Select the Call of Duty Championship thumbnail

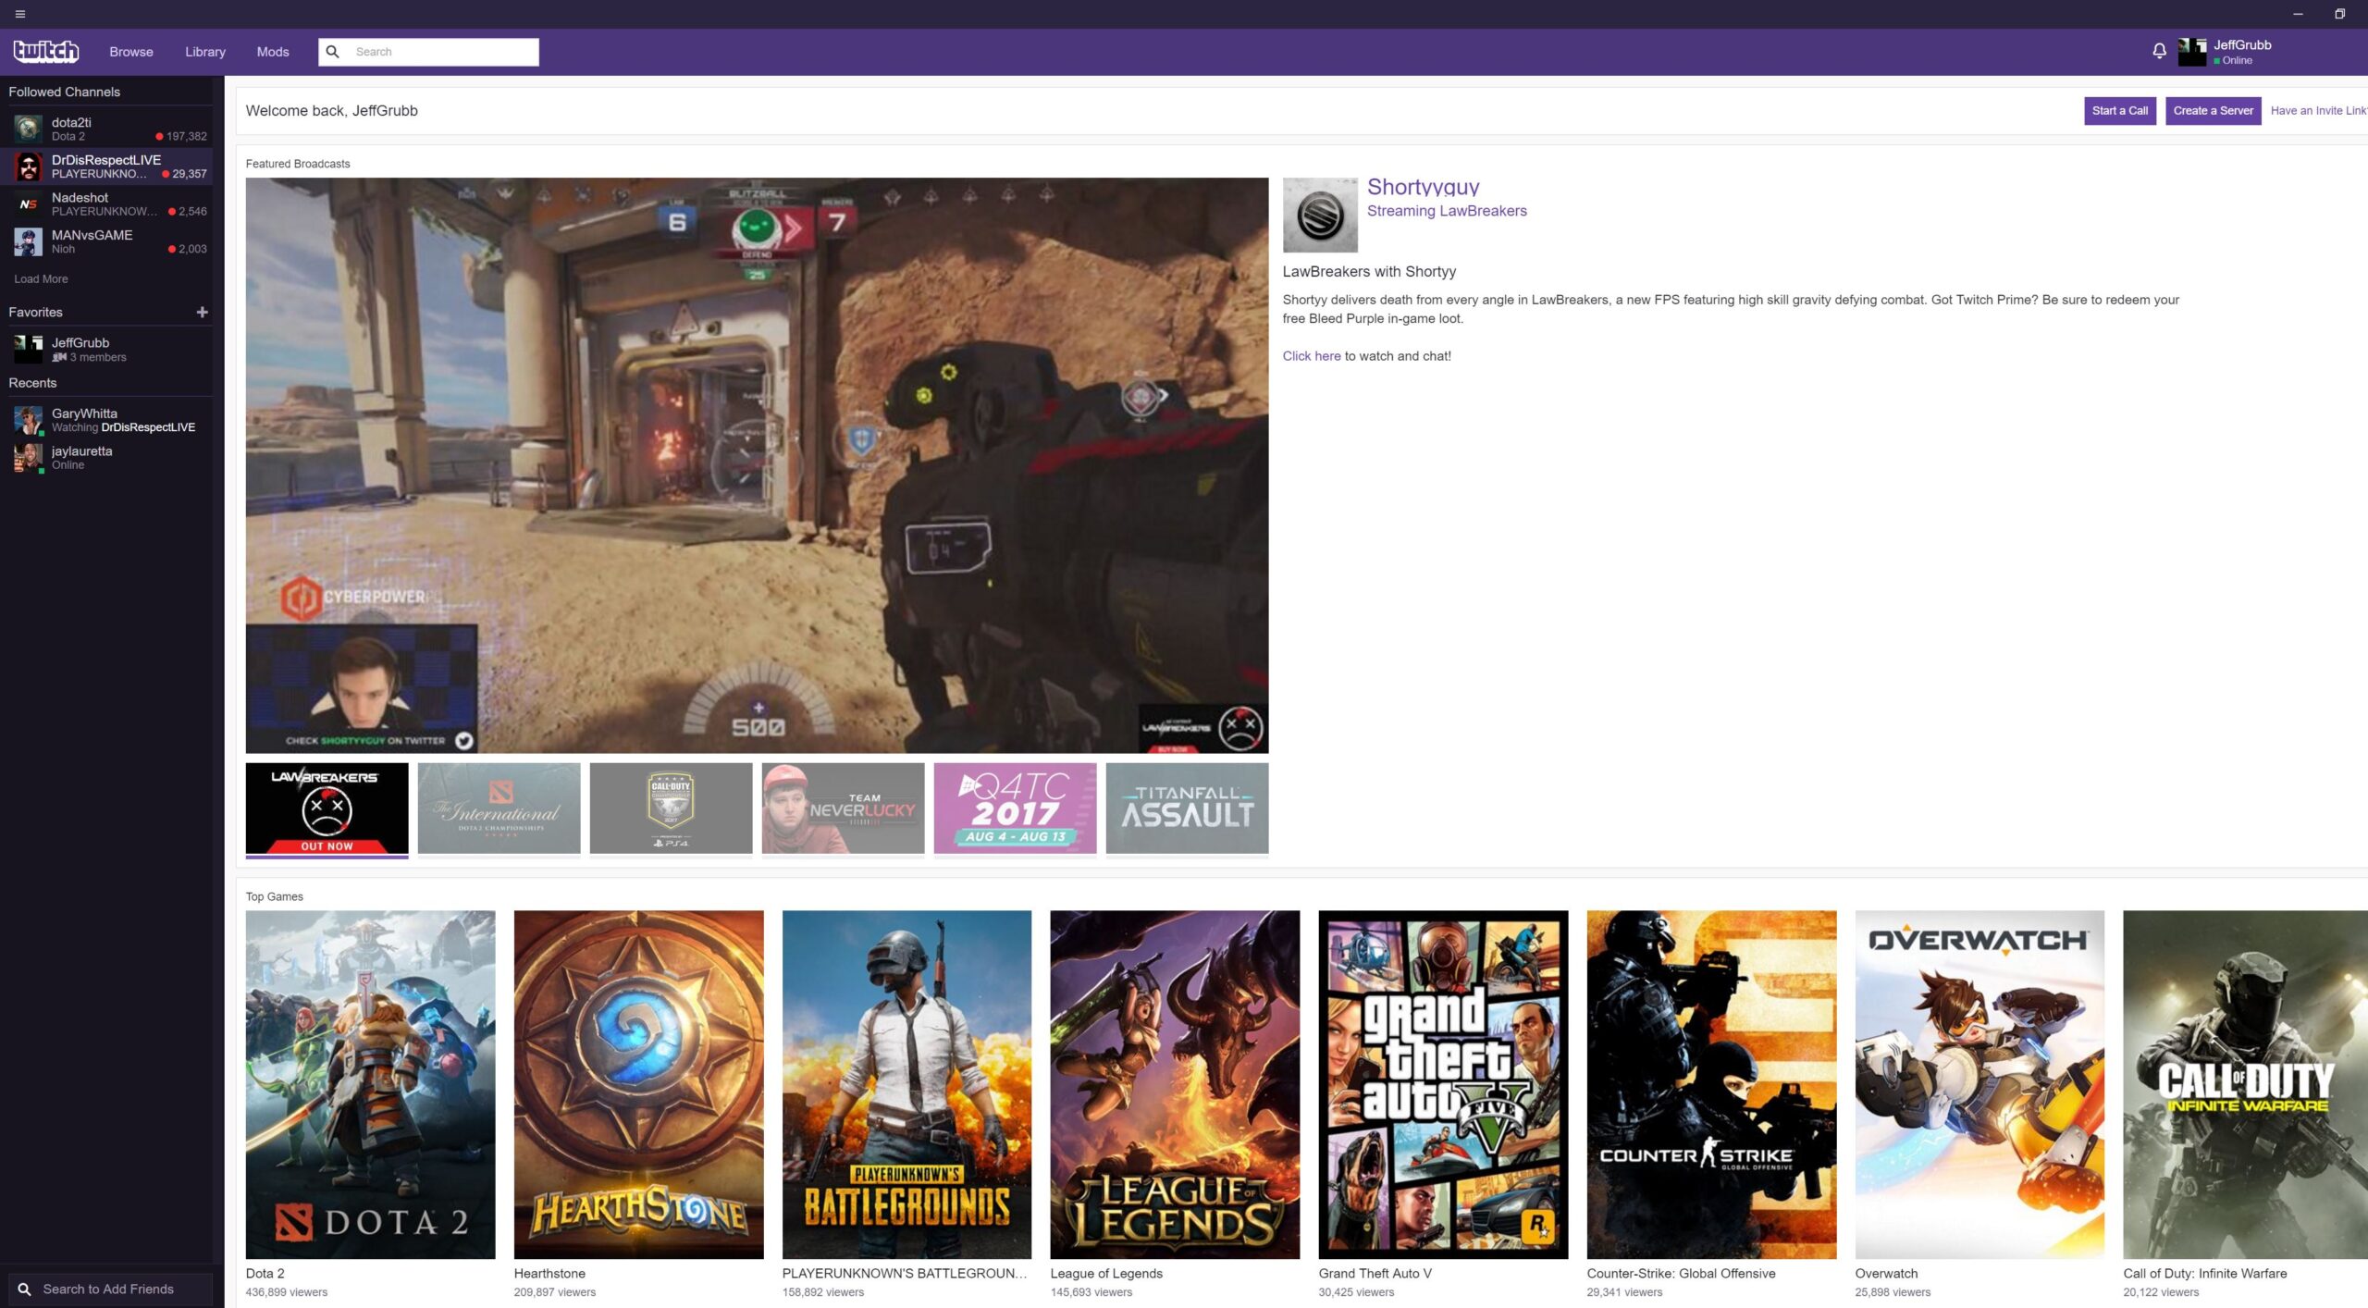click(x=671, y=808)
